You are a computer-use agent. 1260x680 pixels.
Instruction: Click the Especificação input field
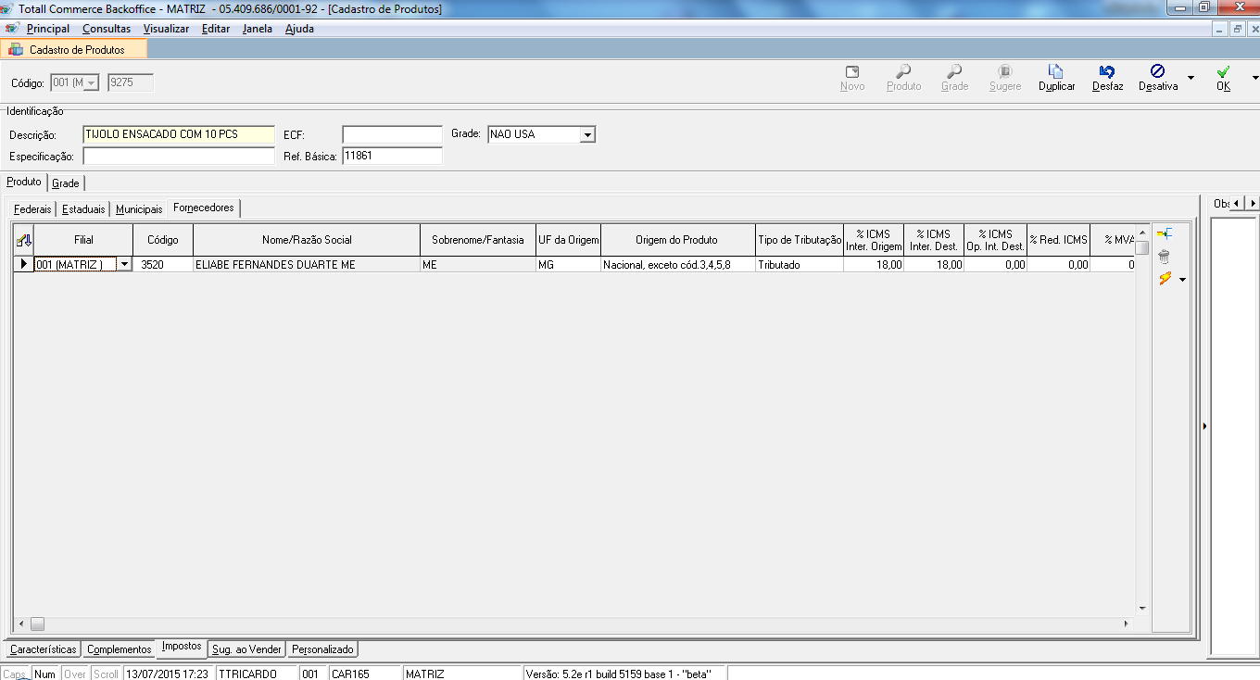click(x=179, y=157)
